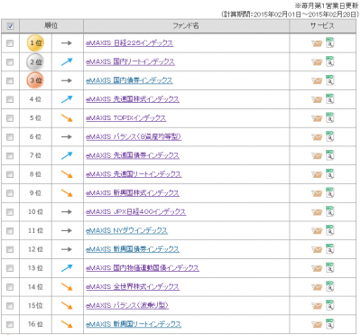Open the eMAXIS TOPIXインデックス fund link

pyautogui.click(x=126, y=118)
